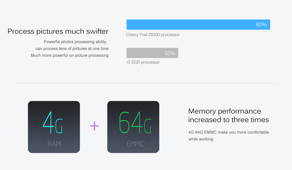Click the 32% value label
This screenshot has width=292, height=170.
pos(170,53)
